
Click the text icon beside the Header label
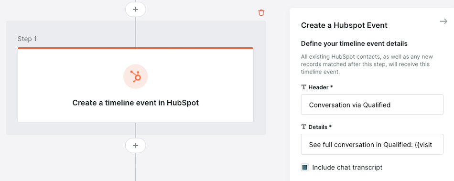304,87
